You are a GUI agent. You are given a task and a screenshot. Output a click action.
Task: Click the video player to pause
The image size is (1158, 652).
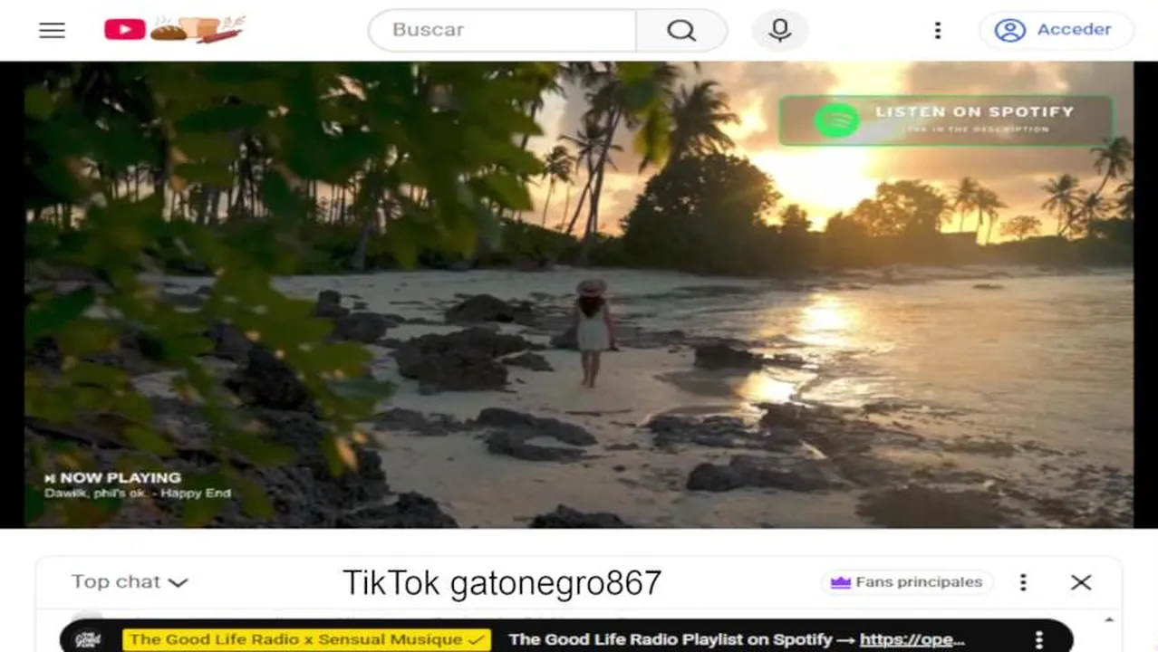pyautogui.click(x=579, y=294)
